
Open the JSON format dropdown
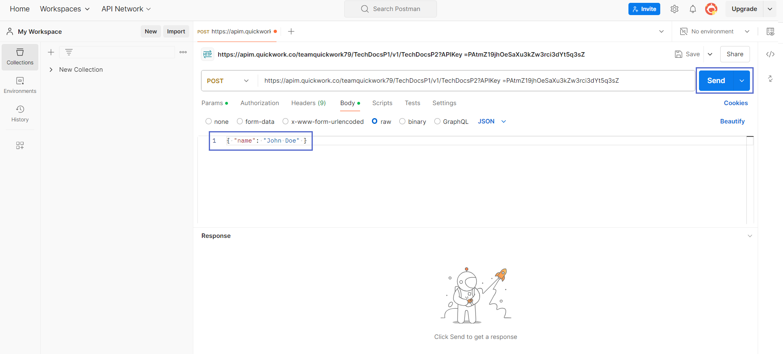pyautogui.click(x=492, y=121)
